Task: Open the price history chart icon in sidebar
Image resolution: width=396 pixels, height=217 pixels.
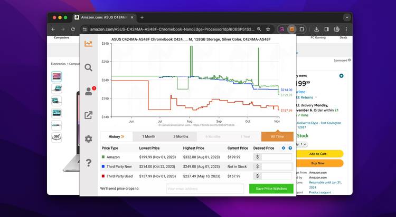Action: pyautogui.click(x=88, y=44)
